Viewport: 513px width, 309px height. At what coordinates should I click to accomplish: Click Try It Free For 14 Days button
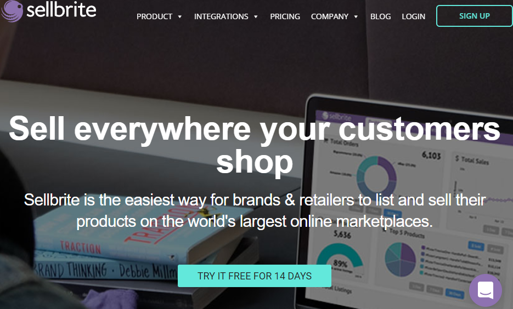pos(255,276)
